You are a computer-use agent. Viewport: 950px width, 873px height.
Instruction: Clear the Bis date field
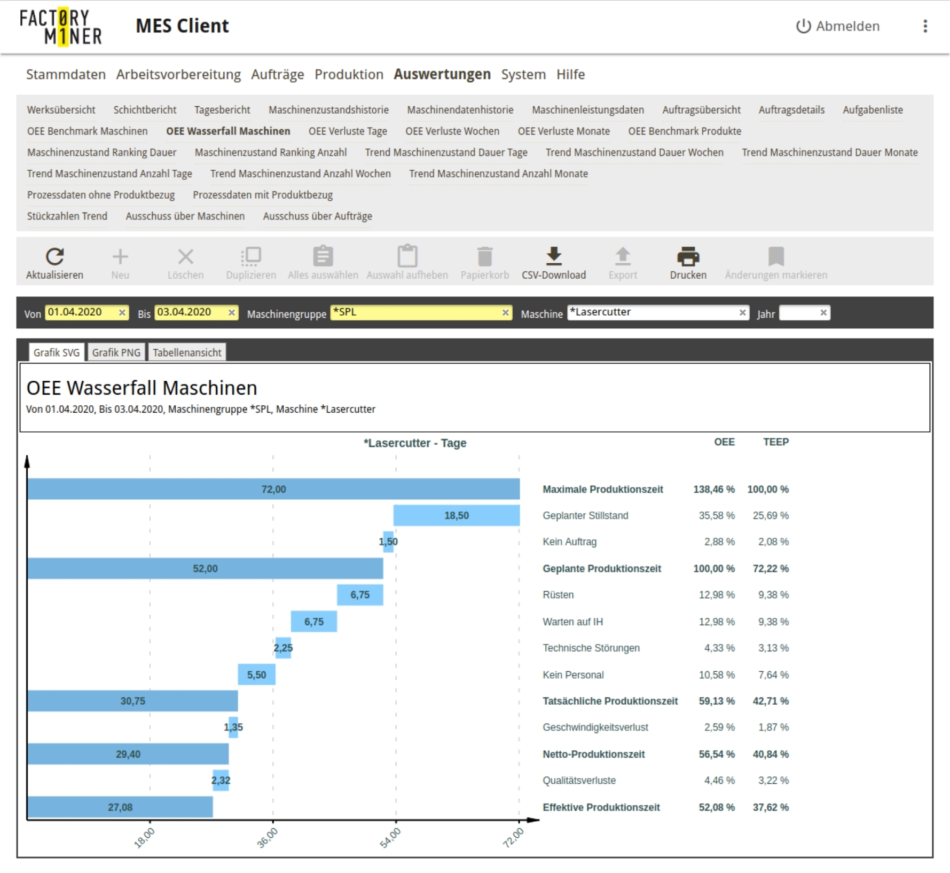pyautogui.click(x=232, y=313)
